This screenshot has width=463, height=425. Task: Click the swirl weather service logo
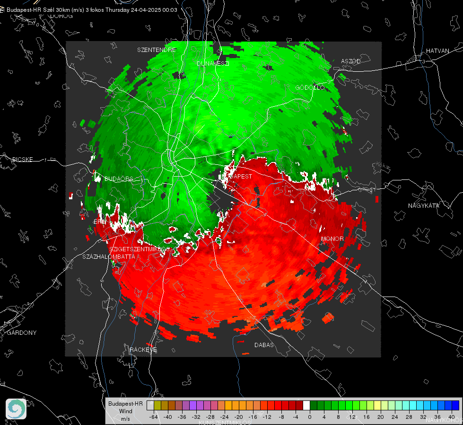pyautogui.click(x=16, y=409)
